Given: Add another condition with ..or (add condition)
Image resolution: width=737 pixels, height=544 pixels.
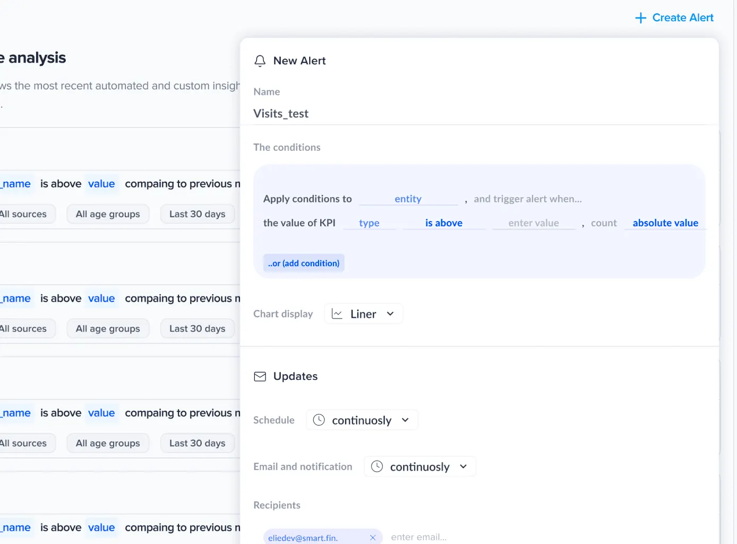Looking at the screenshot, I should (304, 263).
